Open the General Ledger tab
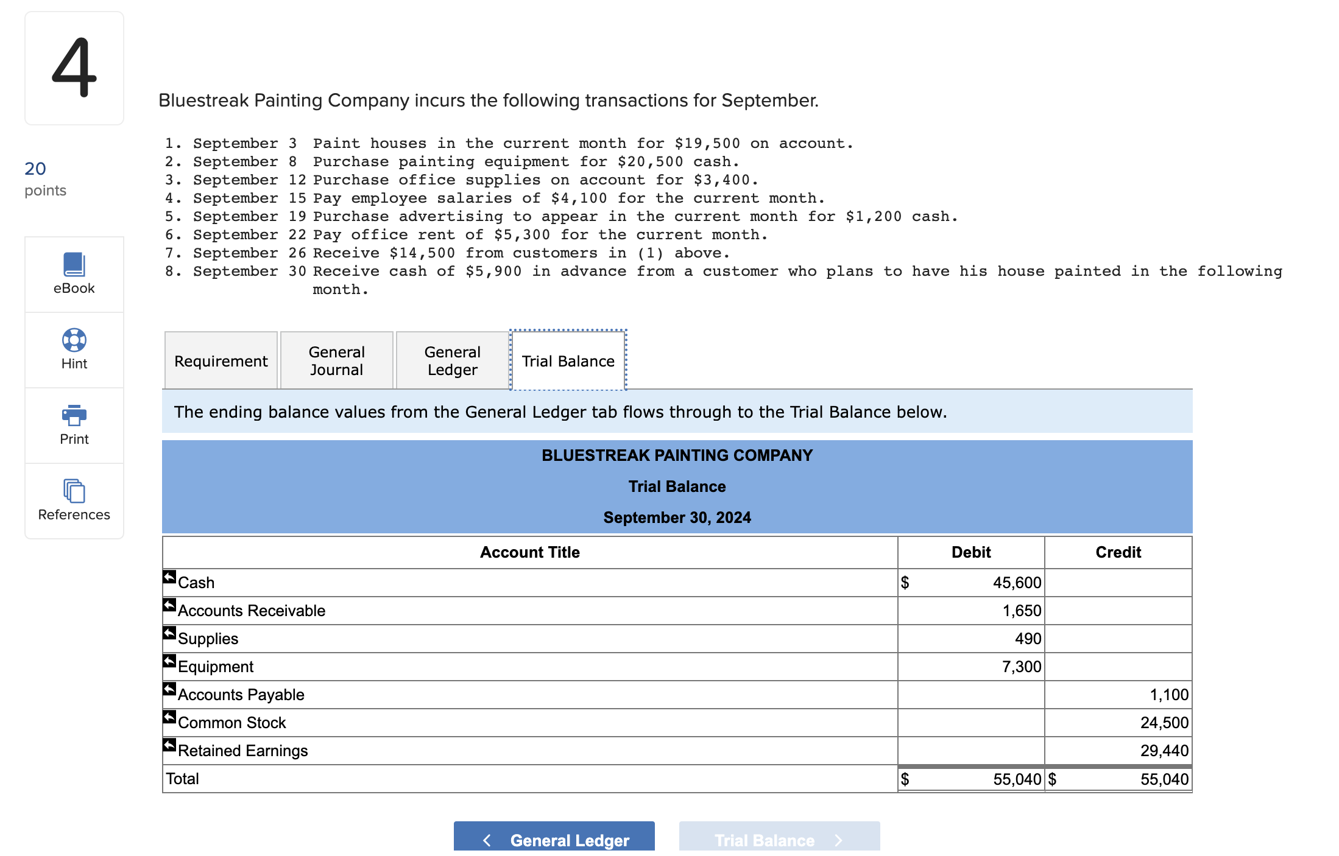1339x856 pixels. pyautogui.click(x=452, y=361)
